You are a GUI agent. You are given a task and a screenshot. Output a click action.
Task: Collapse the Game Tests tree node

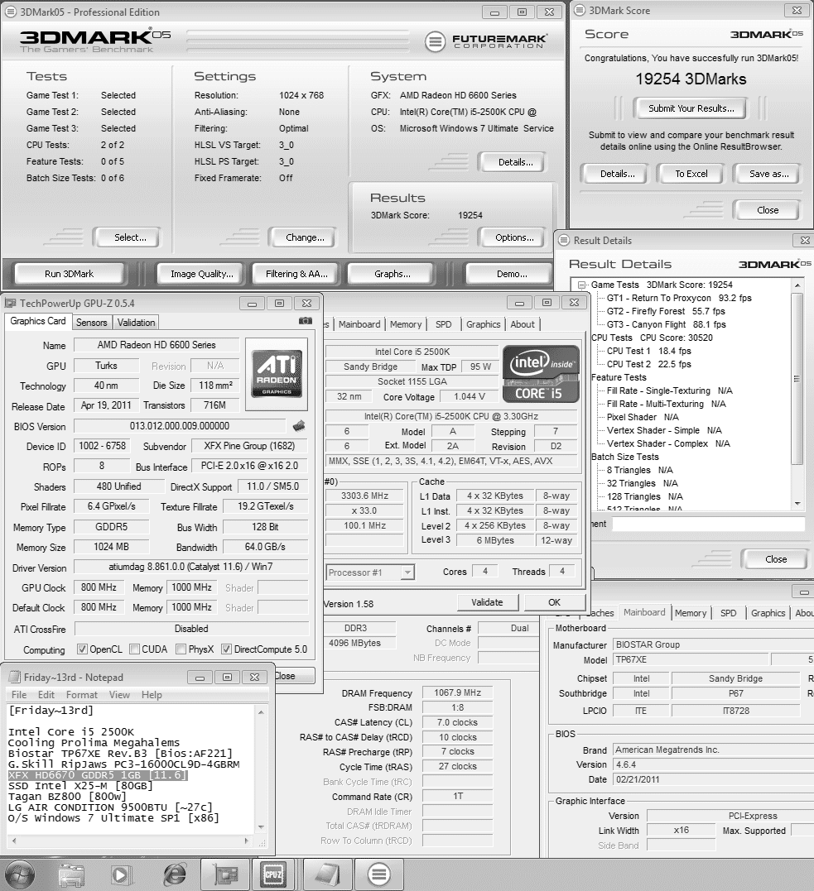[x=581, y=285]
